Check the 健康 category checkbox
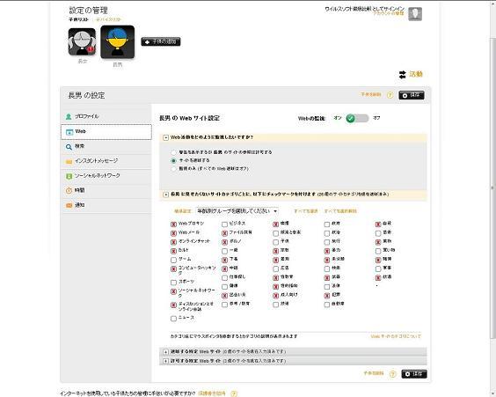This screenshot has width=496, height=397. click(224, 286)
